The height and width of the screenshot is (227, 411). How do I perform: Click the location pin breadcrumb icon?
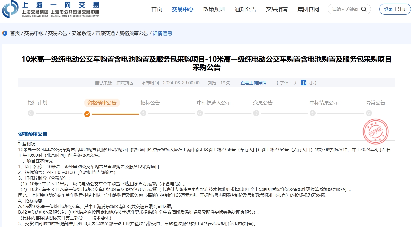pos(5,33)
